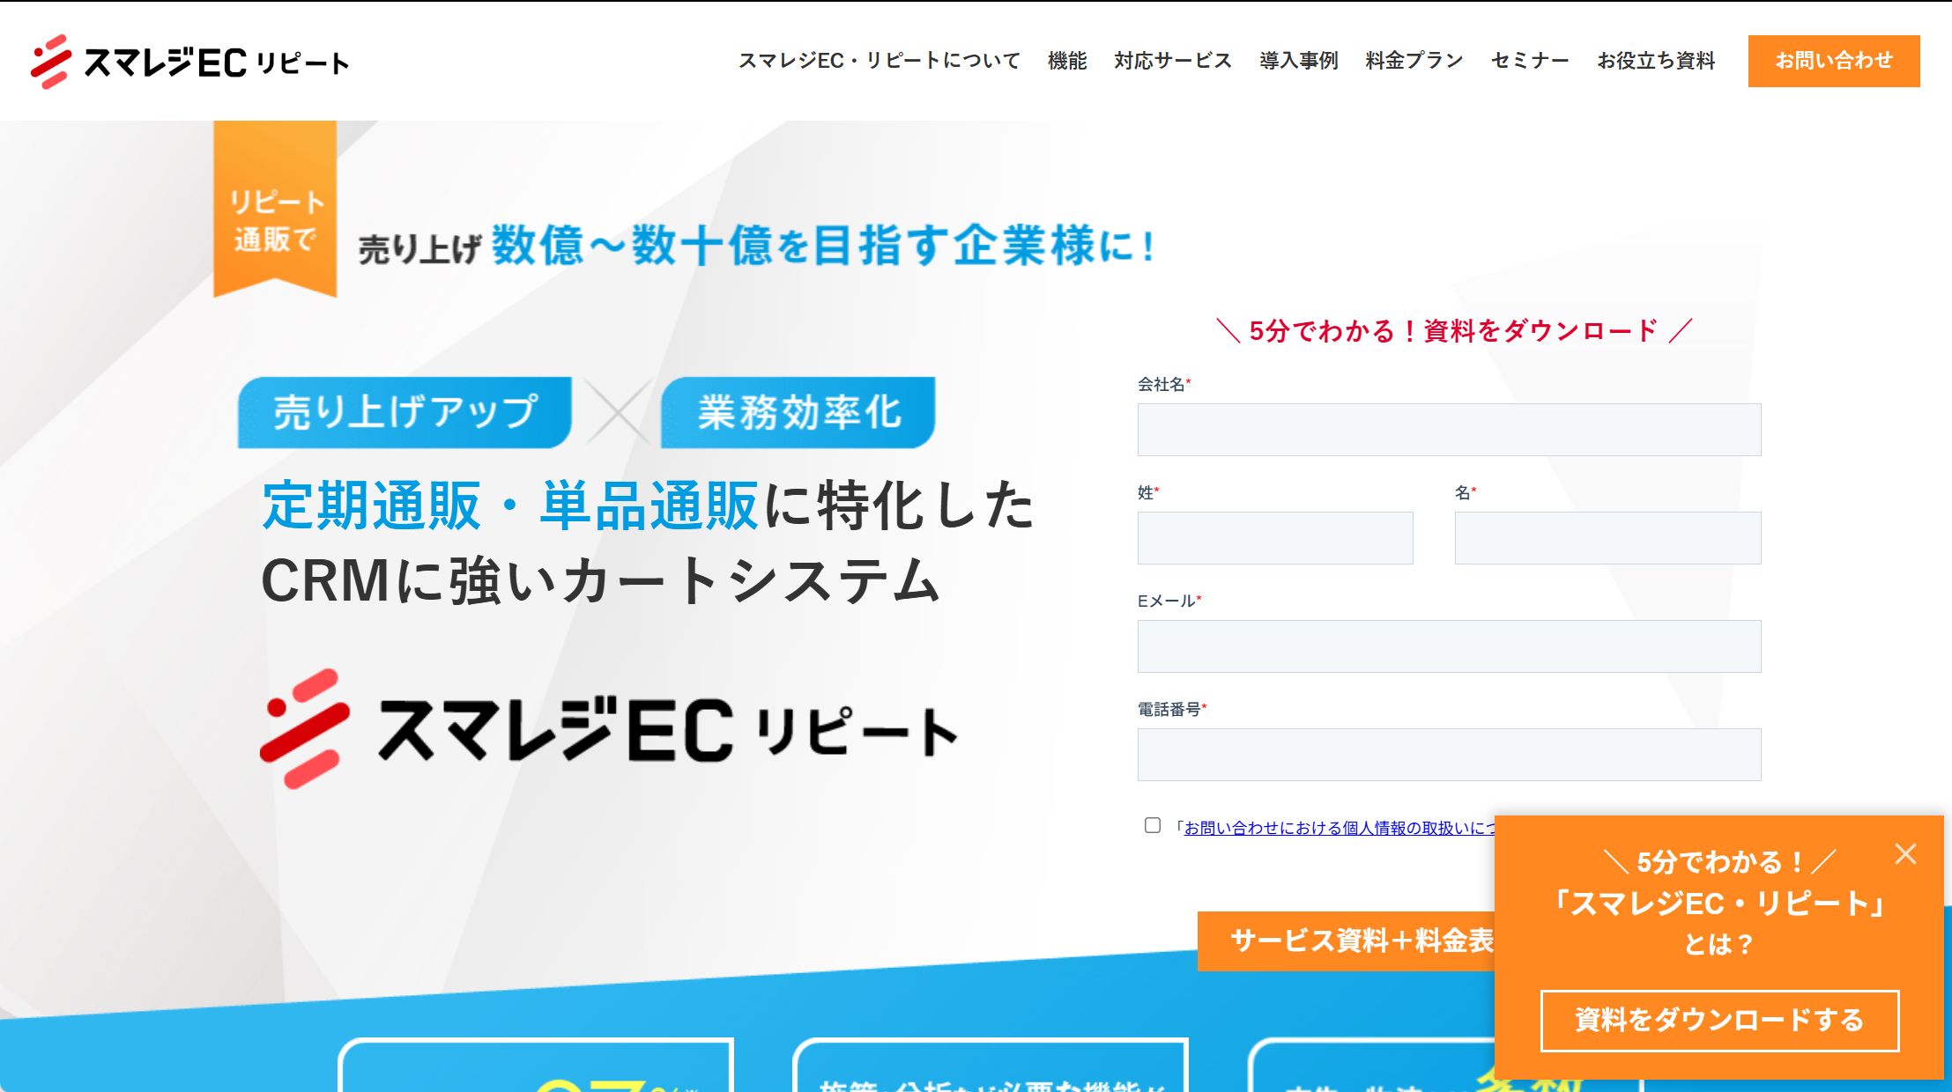
Task: Click the orange お問い合わせ button
Action: tap(1833, 61)
